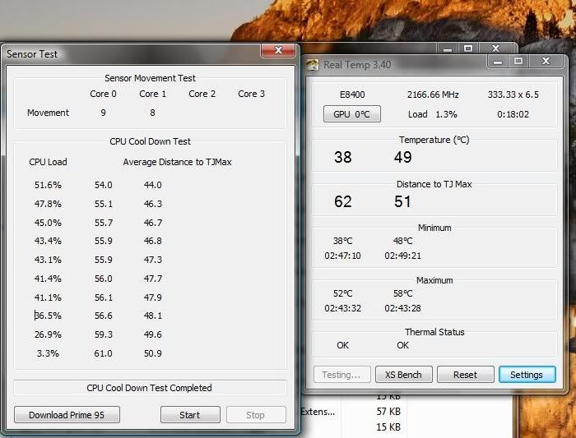Click the Sensor Test window title
The width and height of the screenshot is (576, 438).
pyautogui.click(x=32, y=54)
